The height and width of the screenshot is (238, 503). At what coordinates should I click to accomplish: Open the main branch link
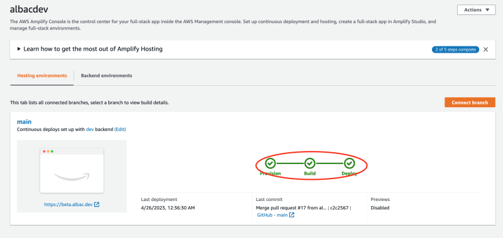click(24, 122)
